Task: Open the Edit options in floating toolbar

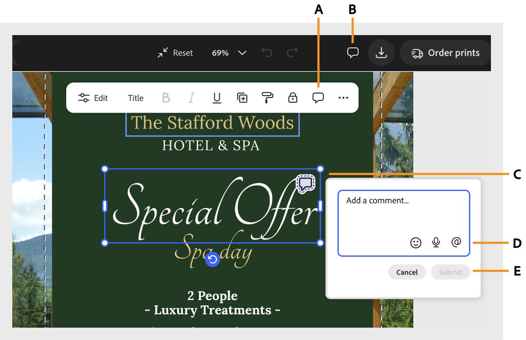Action: (93, 98)
